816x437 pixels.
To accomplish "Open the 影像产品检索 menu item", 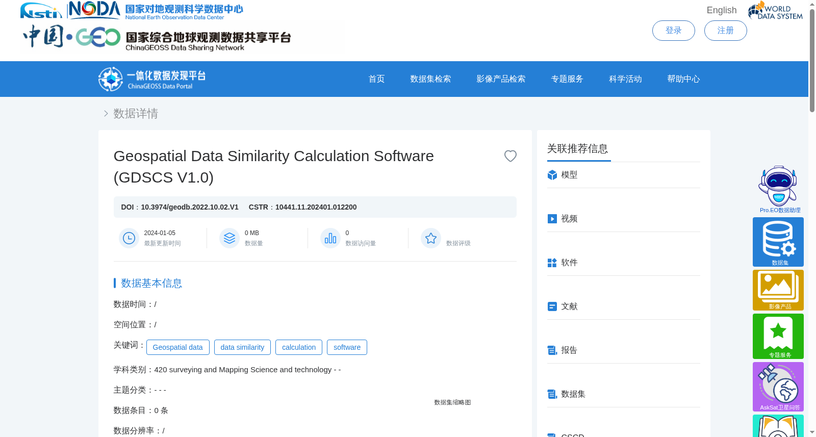I will tap(501, 79).
